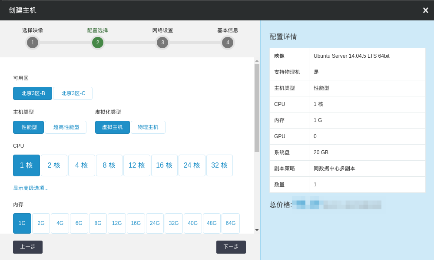Click the GPU row label

pos(279,136)
